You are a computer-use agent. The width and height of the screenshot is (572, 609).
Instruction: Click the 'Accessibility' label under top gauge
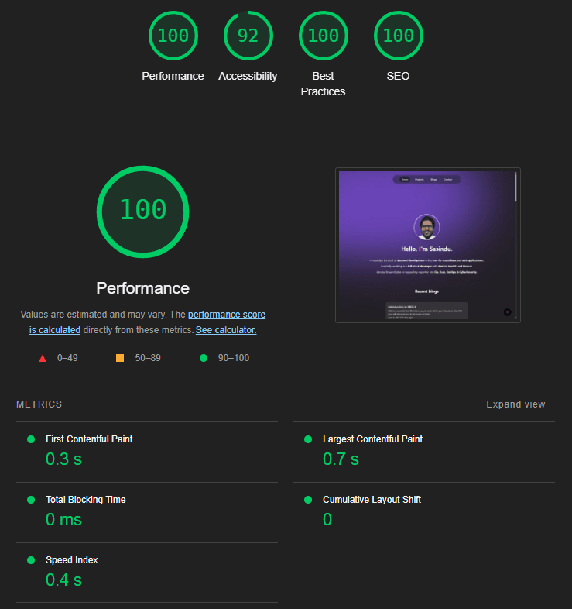click(248, 76)
